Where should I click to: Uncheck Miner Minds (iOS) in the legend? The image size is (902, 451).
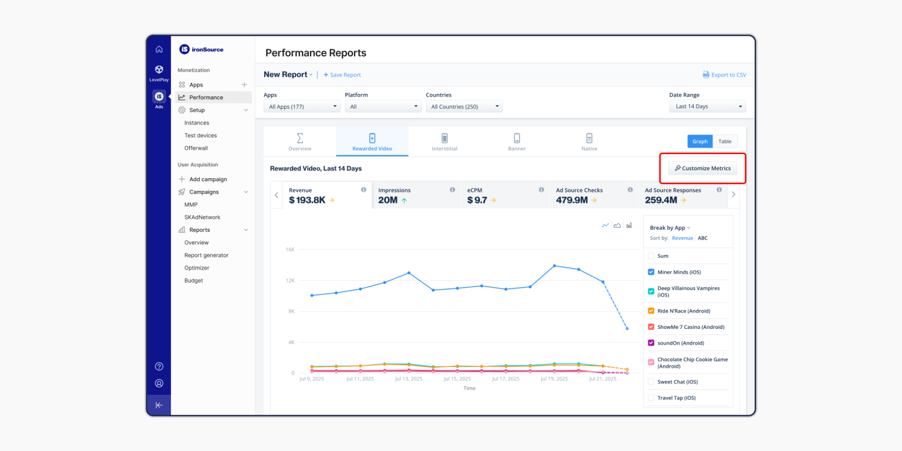[651, 272]
